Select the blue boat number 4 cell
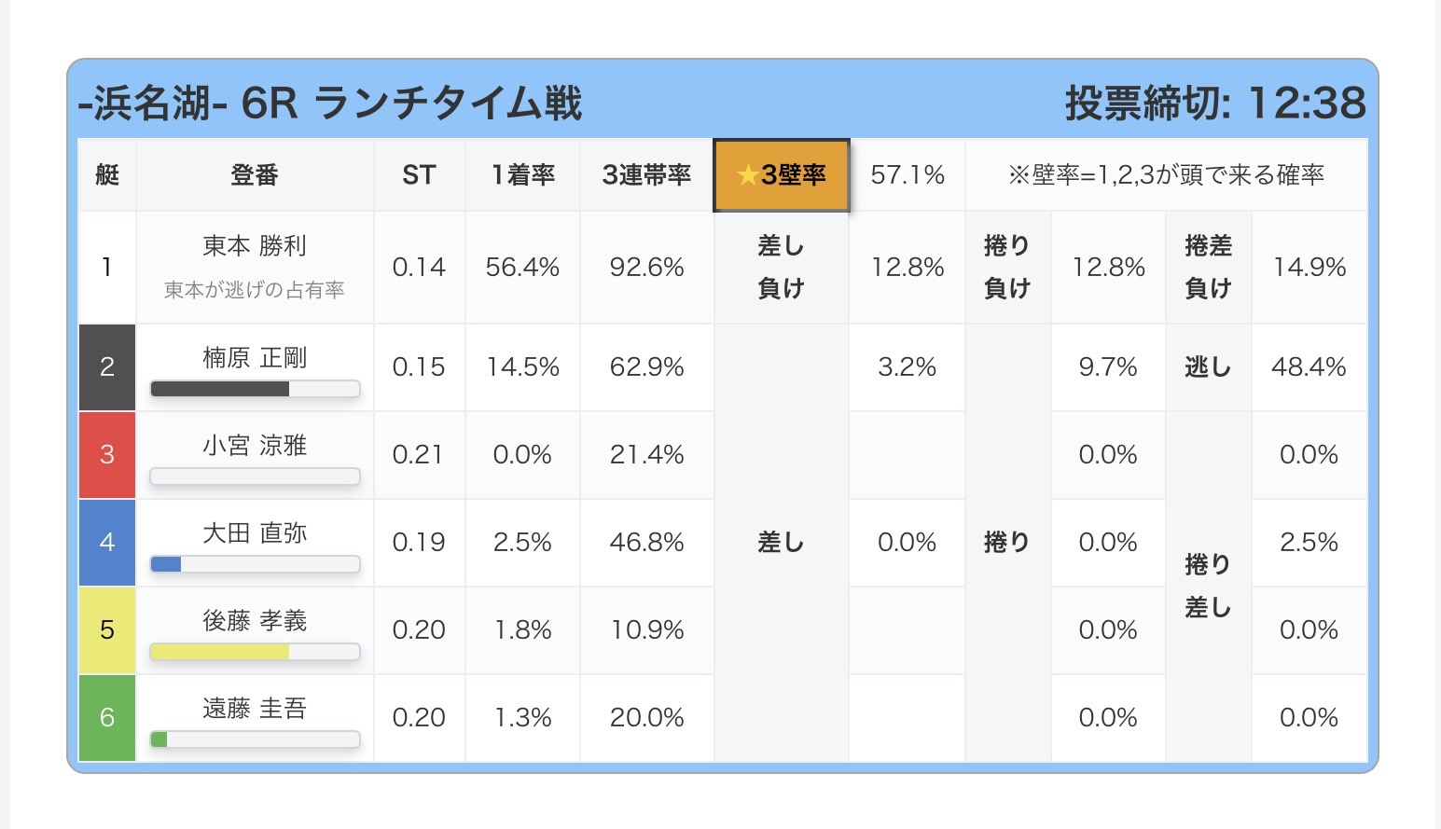This screenshot has width=1441, height=829. click(x=107, y=543)
